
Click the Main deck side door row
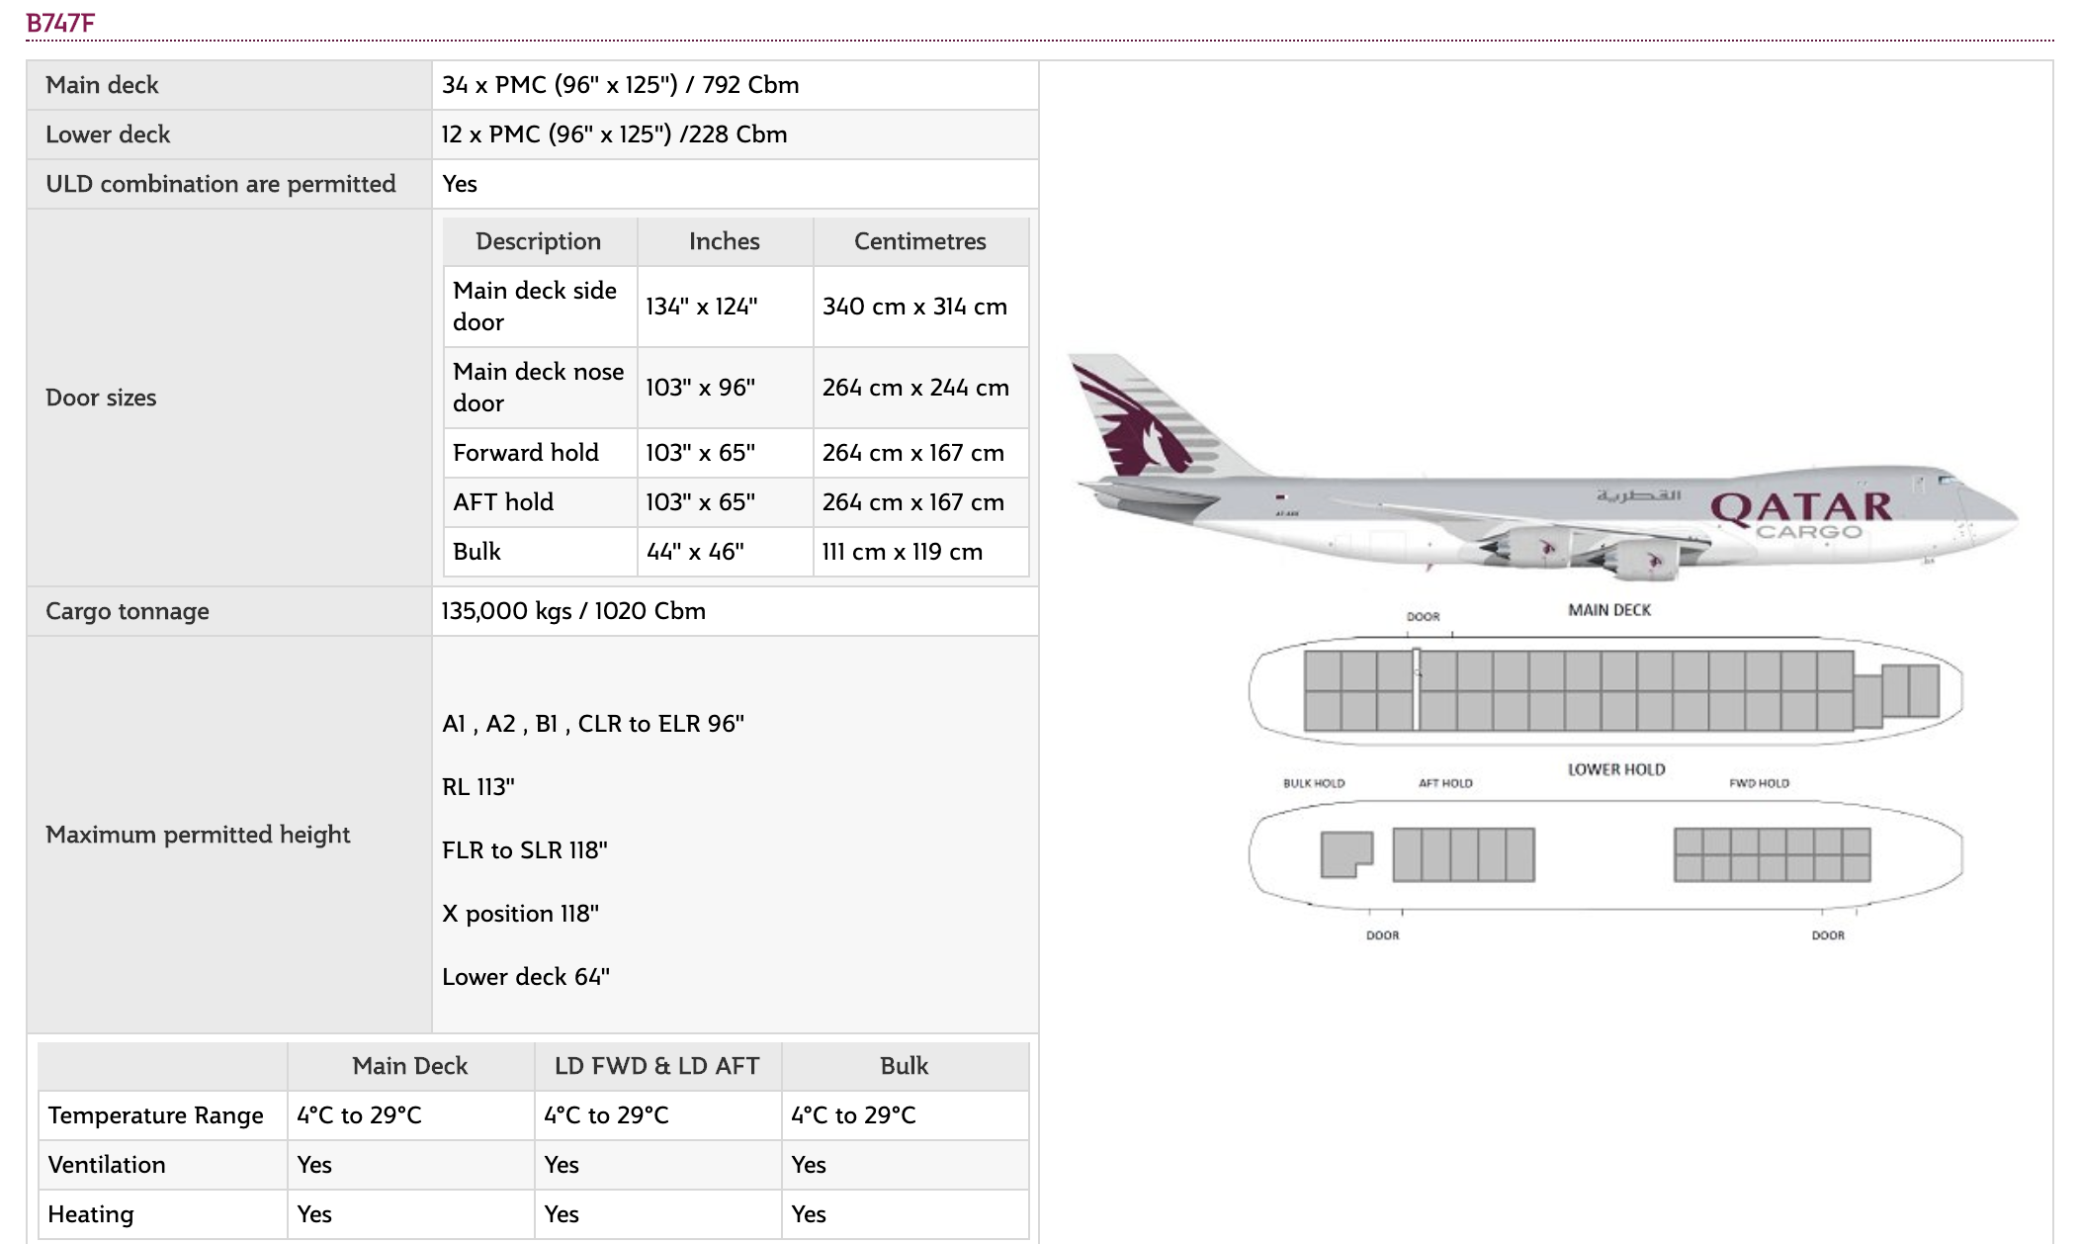[540, 307]
